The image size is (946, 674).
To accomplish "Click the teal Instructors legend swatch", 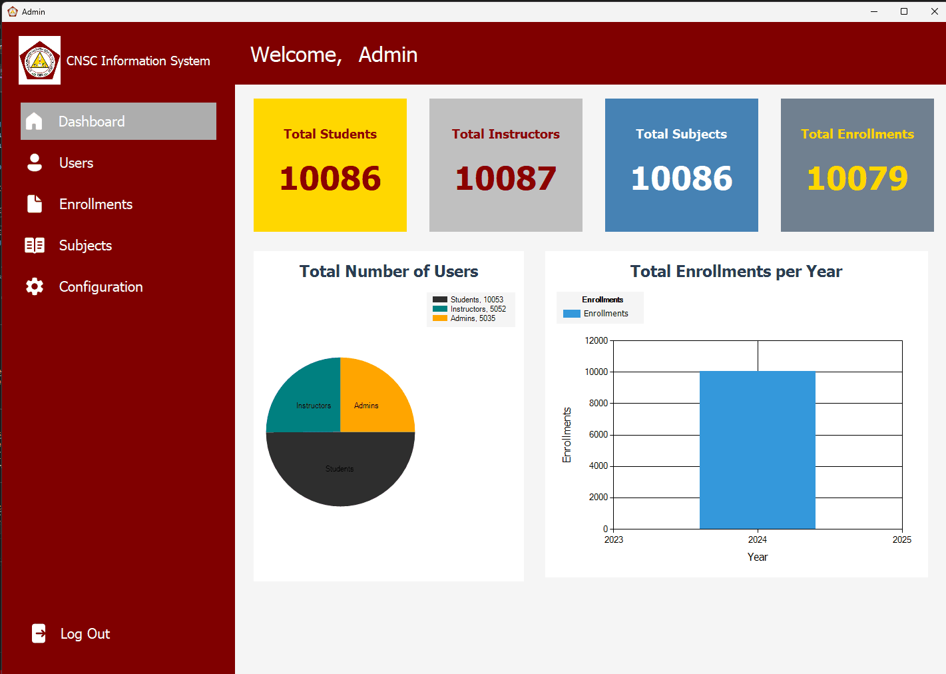I will click(439, 309).
